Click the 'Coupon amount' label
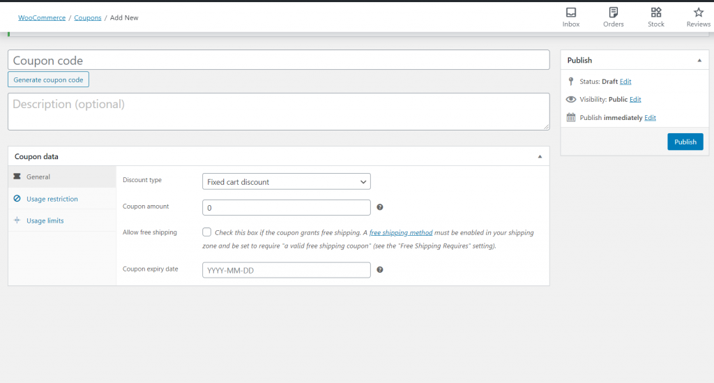The height and width of the screenshot is (383, 714). tap(146, 206)
